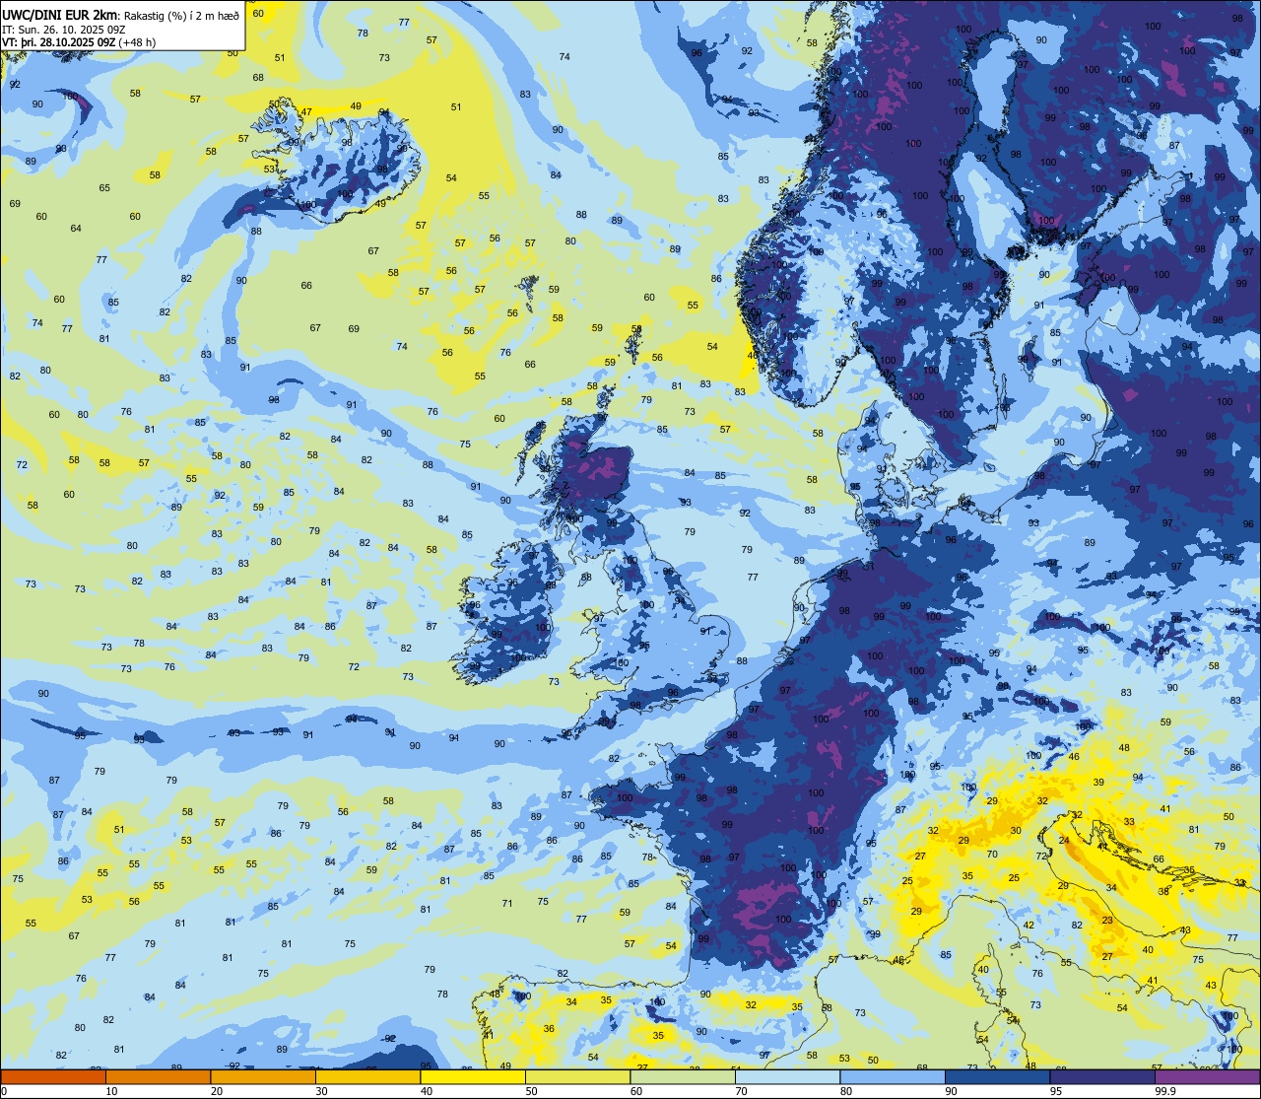Click the '20' tick label on the legend
Viewport: 1261px width, 1099px height.
[x=217, y=1091]
